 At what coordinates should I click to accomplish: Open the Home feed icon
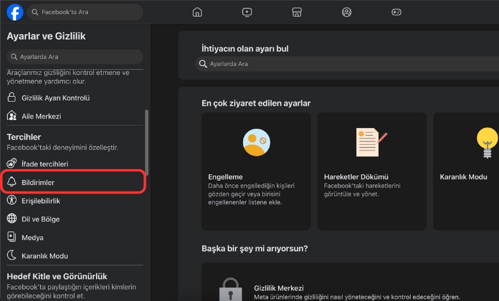pos(197,12)
